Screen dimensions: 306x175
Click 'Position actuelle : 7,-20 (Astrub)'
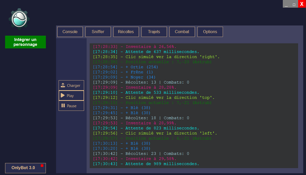152,62
